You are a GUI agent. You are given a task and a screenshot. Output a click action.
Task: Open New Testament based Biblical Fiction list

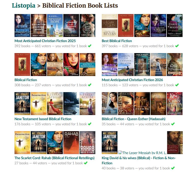[43, 119]
